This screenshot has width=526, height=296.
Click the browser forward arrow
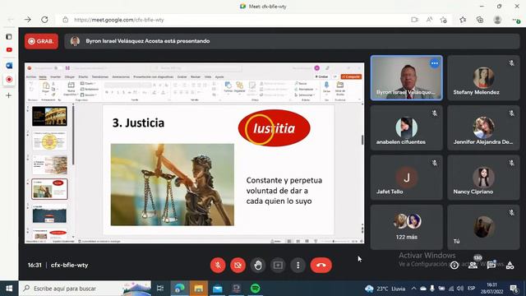coord(27,20)
